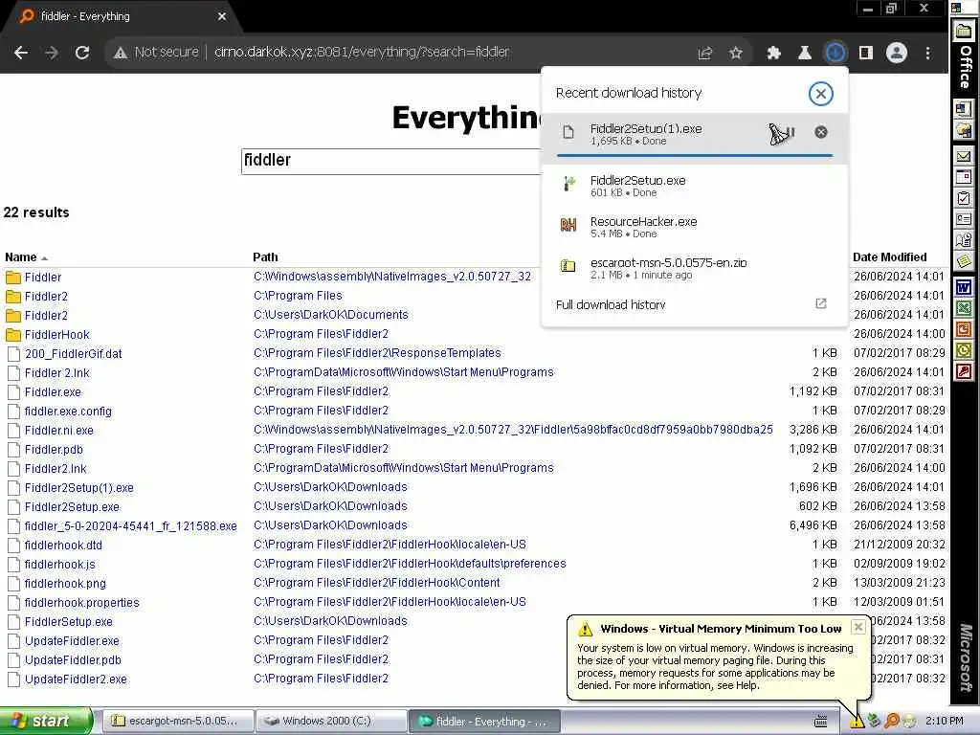
Task: Launch PowerPoint from the Office shortcut bar
Action: point(964,329)
